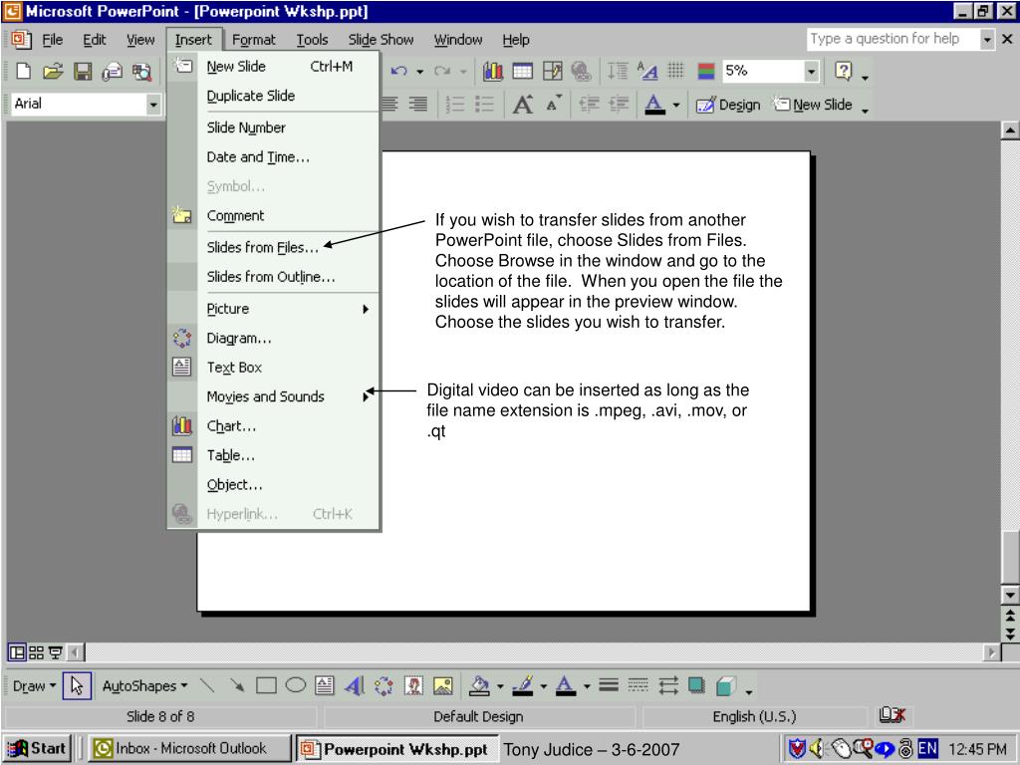Click the Color/Grayscale icon
1020x765 pixels.
point(706,71)
